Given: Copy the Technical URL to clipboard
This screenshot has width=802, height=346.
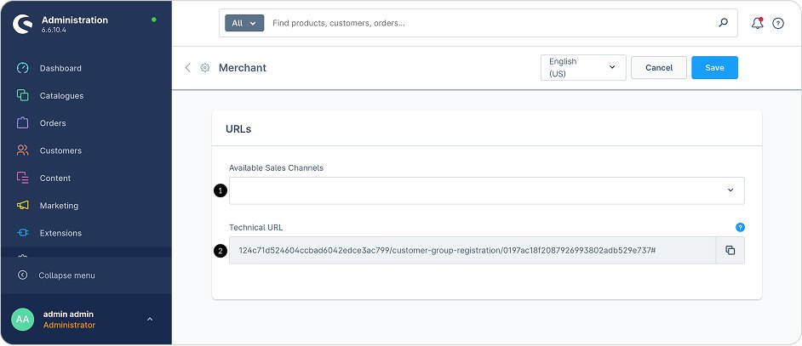Looking at the screenshot, I should tap(730, 250).
